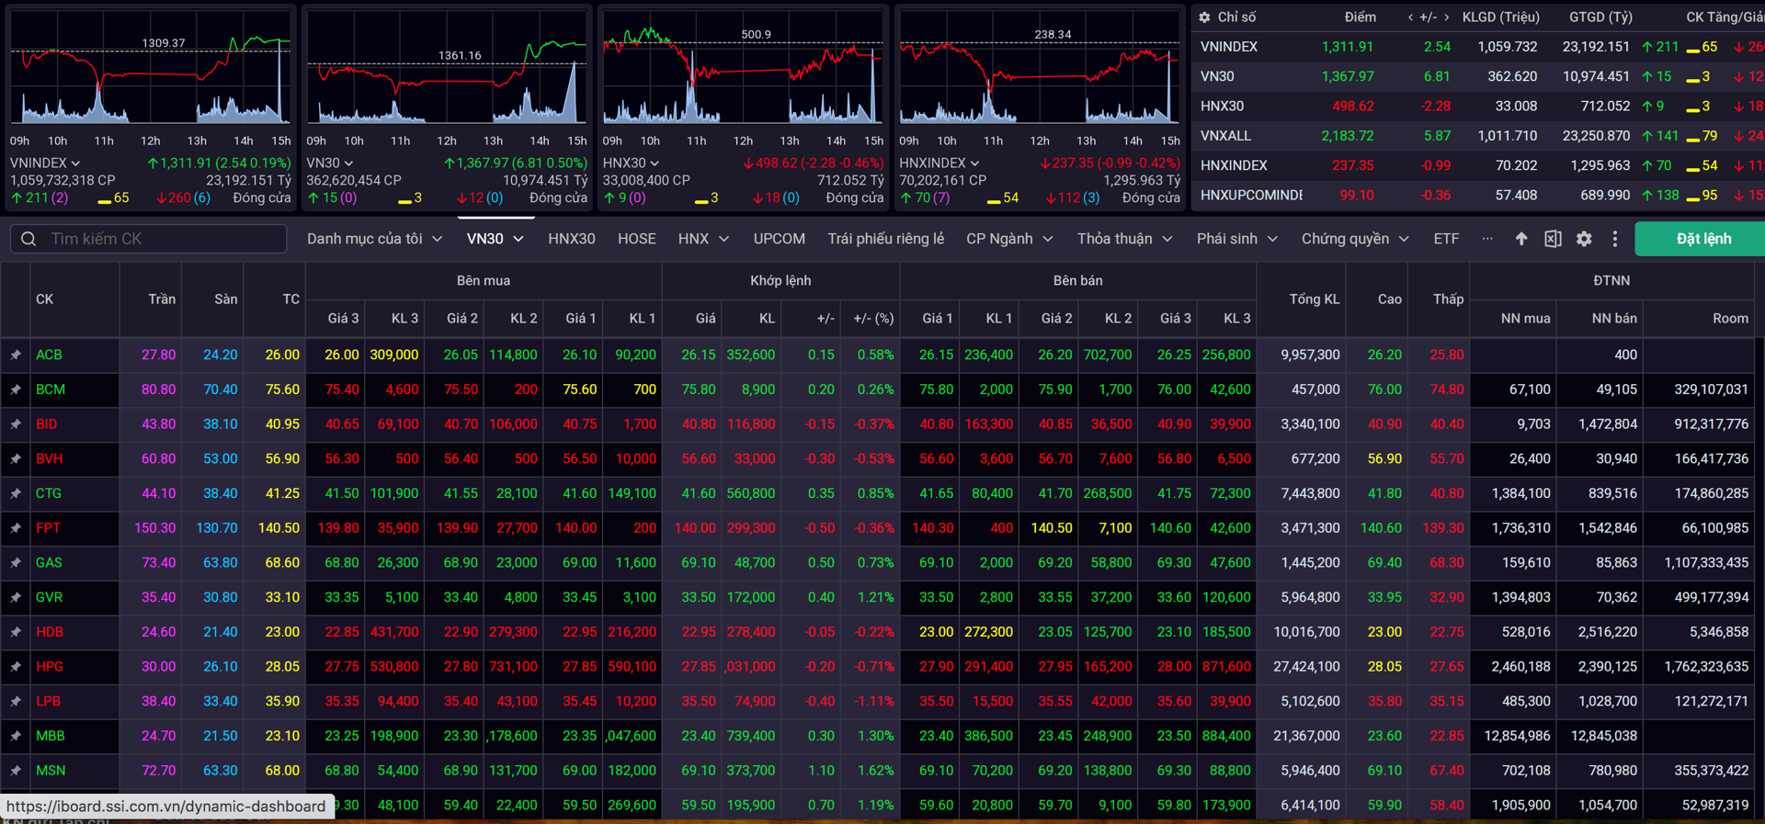Click the pin icon next to GVR
The image size is (1765, 824).
[x=16, y=597]
